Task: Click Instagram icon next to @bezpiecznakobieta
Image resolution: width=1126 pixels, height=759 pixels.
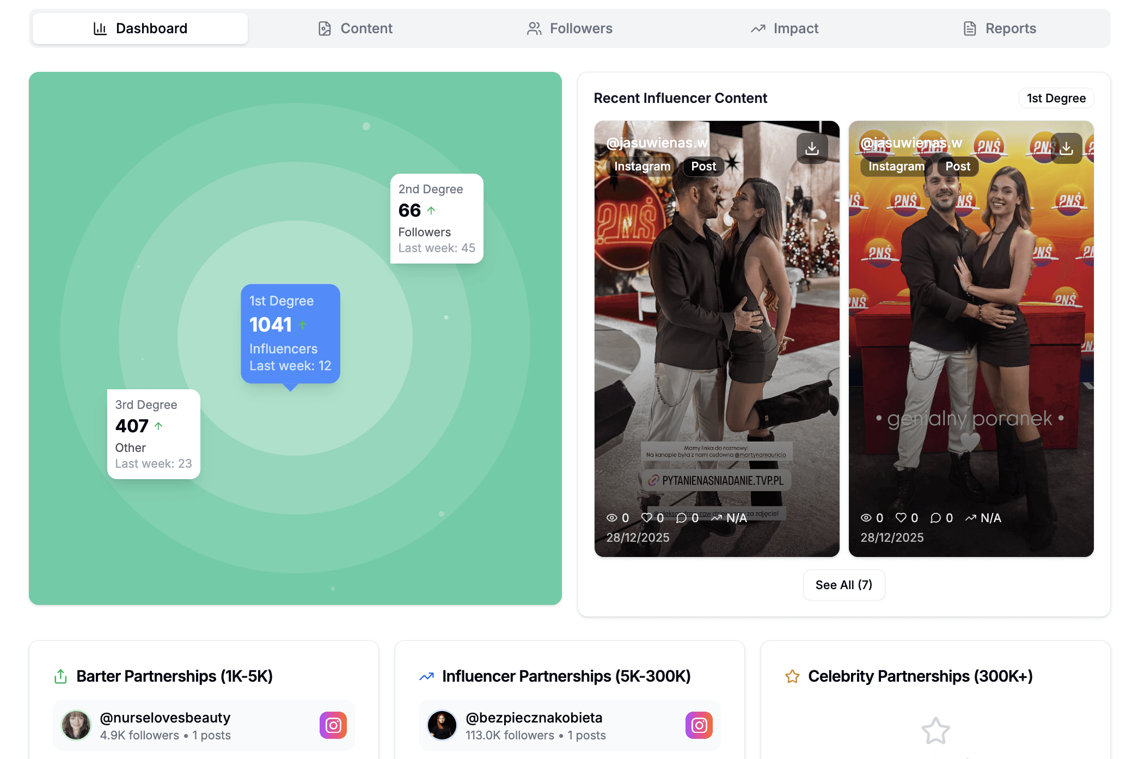Action: 699,725
